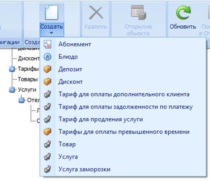210x181 pixels.
Task: Click the cart icon next to Товар
Action: point(47,144)
